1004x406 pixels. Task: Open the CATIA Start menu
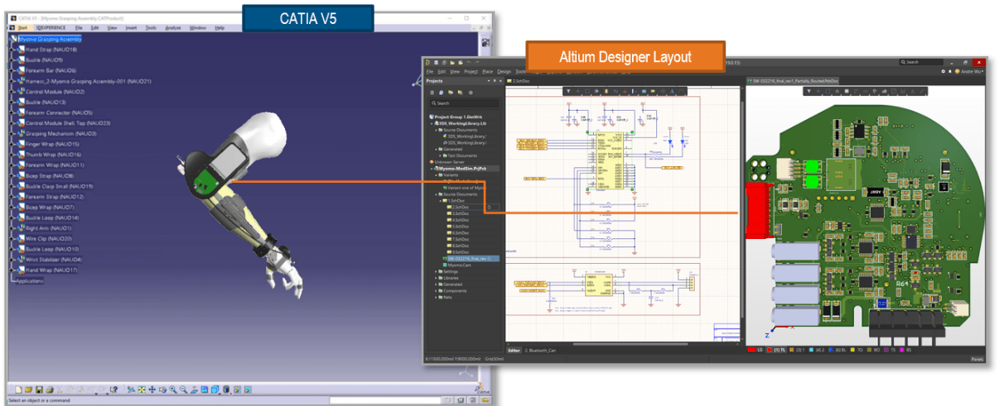click(x=22, y=27)
